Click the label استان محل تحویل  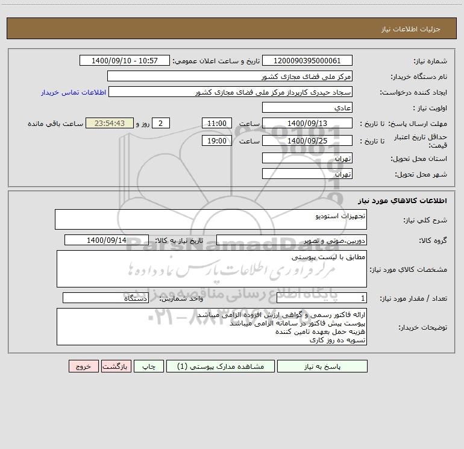(x=419, y=159)
